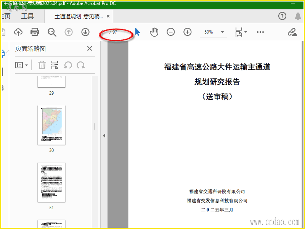This screenshot has width=305, height=229.
Task: Select the page 30 map thumbnail
Action: (51, 125)
